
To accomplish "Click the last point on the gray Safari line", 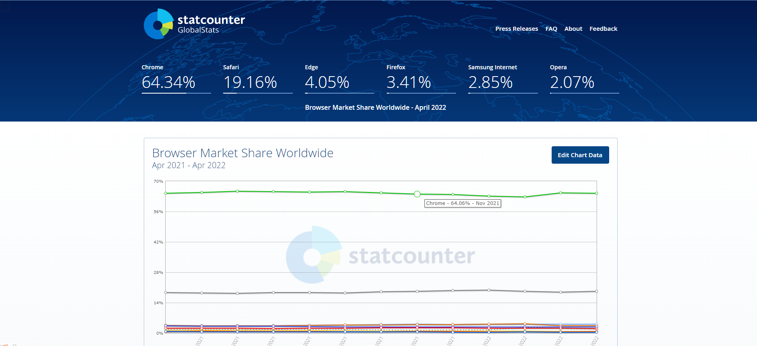I will click(x=596, y=291).
